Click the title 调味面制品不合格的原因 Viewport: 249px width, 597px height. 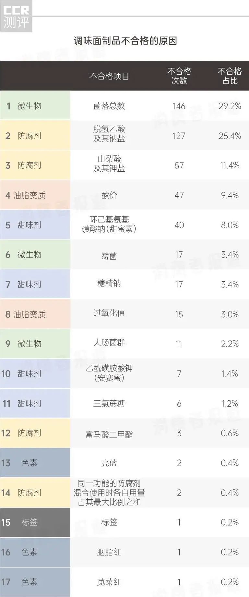click(125, 41)
